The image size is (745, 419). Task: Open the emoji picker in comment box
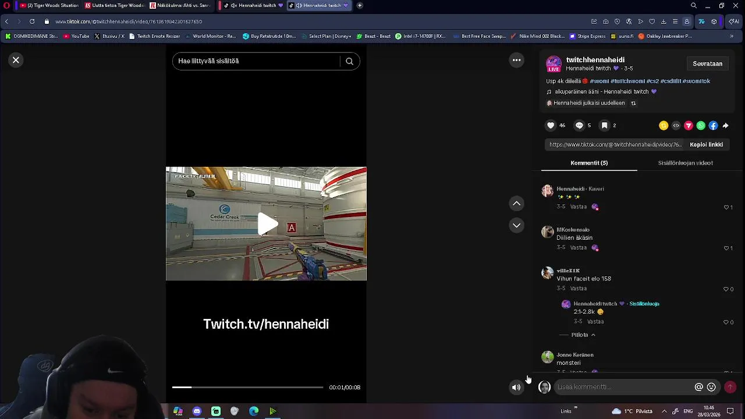point(711,387)
